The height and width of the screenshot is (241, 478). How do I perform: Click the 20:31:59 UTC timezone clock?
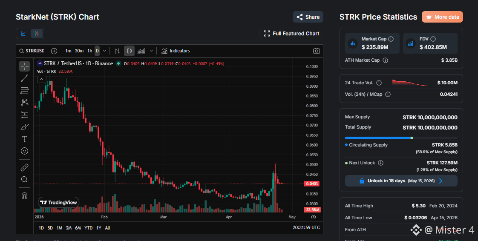pyautogui.click(x=306, y=228)
